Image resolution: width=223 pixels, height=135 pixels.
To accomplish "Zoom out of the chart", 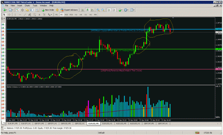I will point(103,10).
